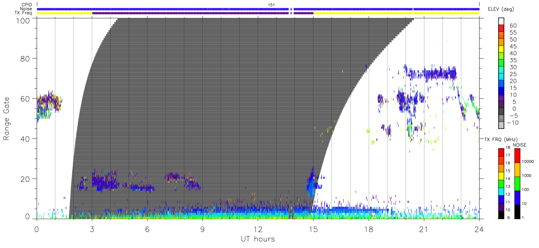Click the NOISE legend title
The image size is (539, 248).
pyautogui.click(x=519, y=145)
